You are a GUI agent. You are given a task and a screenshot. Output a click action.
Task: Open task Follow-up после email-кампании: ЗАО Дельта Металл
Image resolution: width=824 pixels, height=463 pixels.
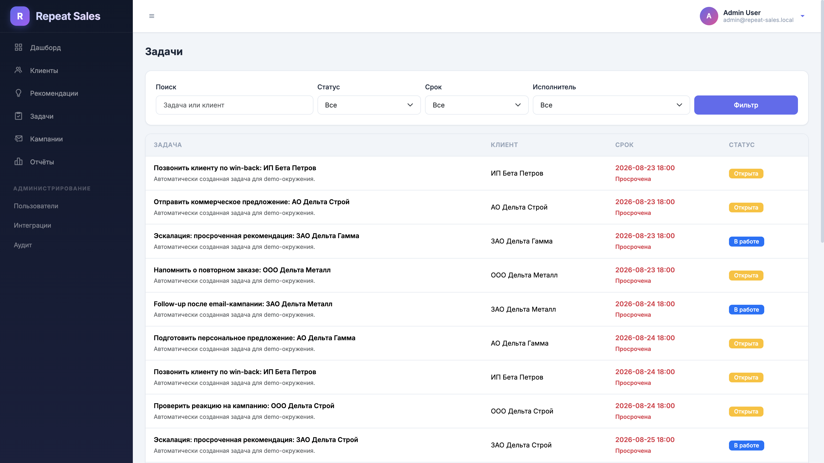click(243, 304)
